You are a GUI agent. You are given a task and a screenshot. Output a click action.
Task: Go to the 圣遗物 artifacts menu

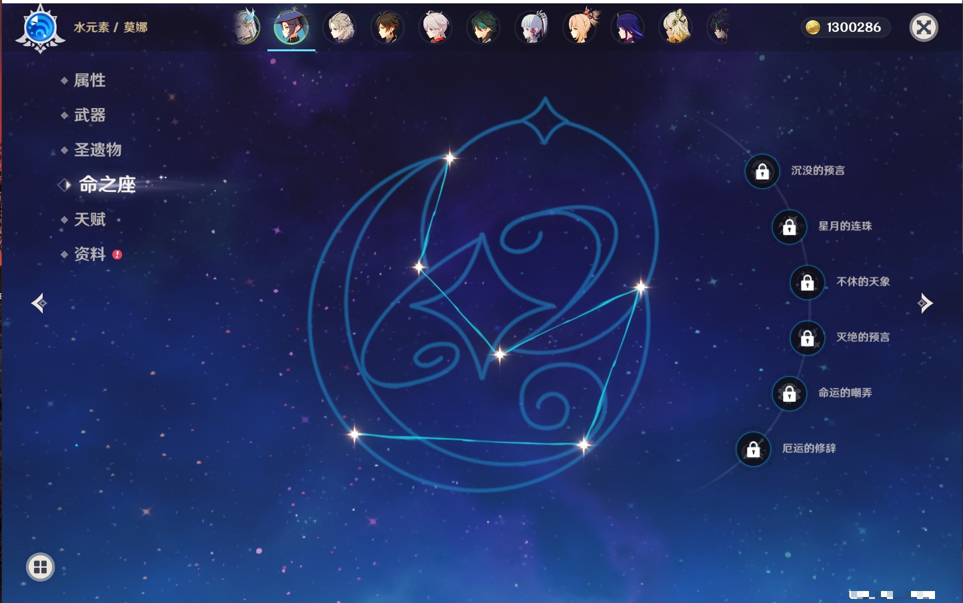[x=97, y=150]
